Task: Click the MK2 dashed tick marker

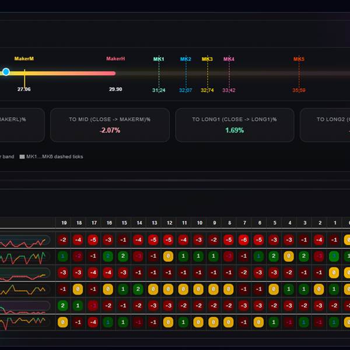Action: coord(185,60)
